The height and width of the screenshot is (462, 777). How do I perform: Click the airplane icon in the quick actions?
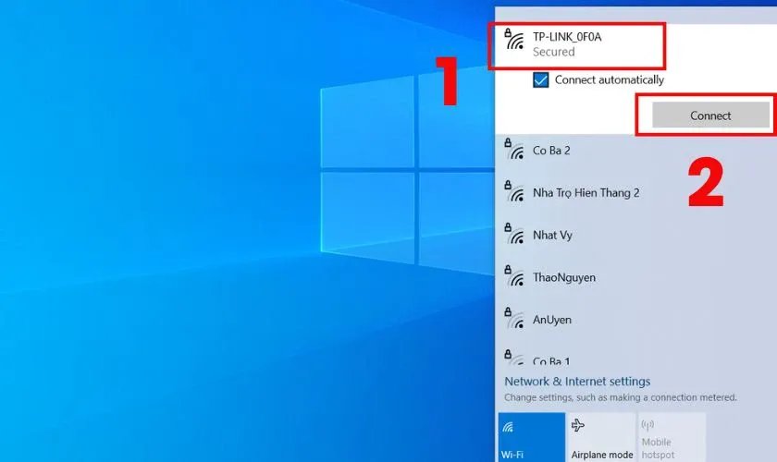click(579, 426)
